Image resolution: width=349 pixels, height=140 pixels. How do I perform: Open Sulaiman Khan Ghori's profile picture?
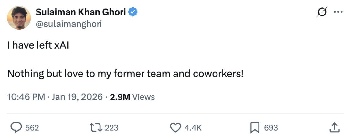point(19,18)
